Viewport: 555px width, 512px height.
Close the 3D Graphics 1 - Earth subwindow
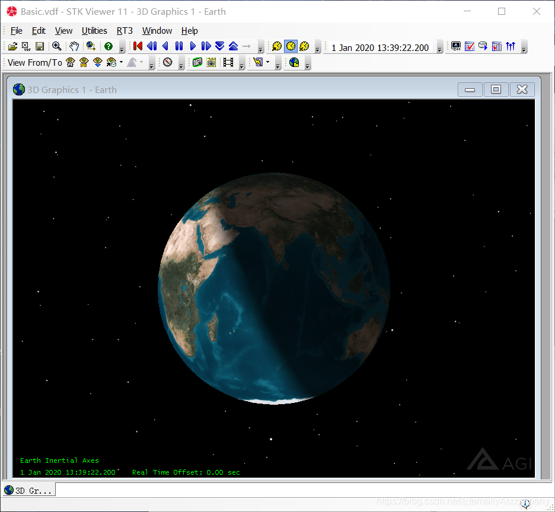tap(522, 89)
